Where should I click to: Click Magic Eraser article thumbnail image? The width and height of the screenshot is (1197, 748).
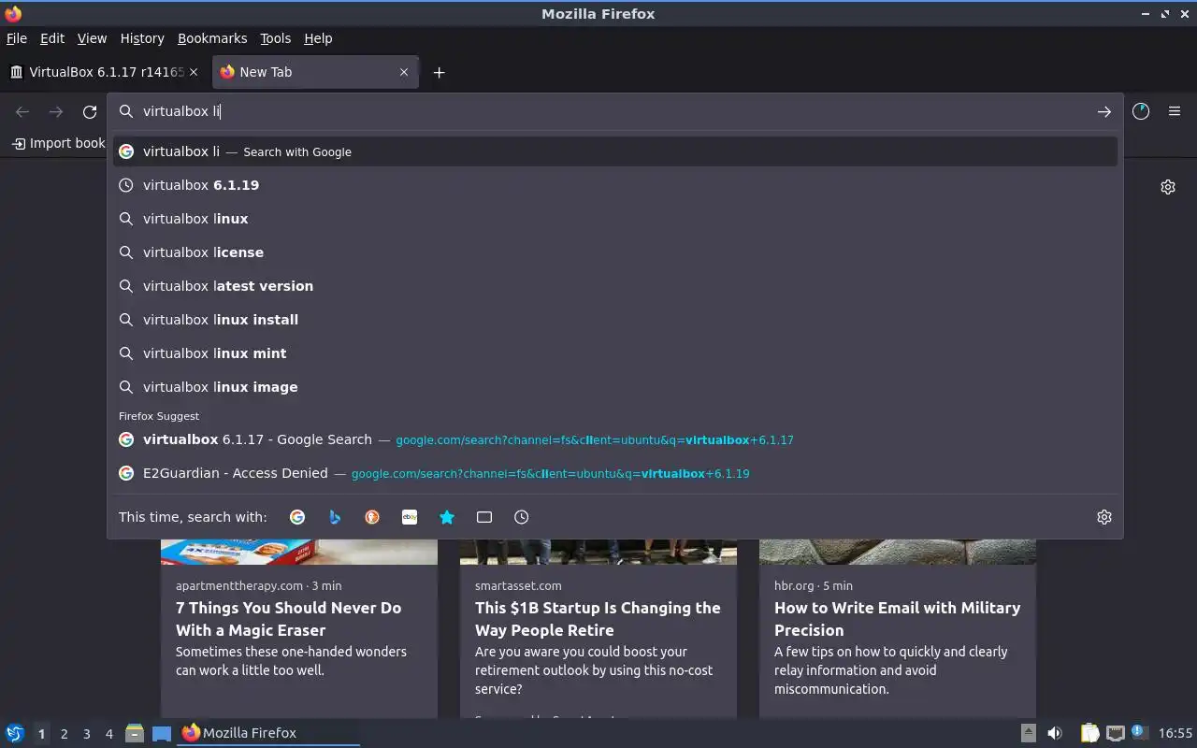pyautogui.click(x=299, y=552)
